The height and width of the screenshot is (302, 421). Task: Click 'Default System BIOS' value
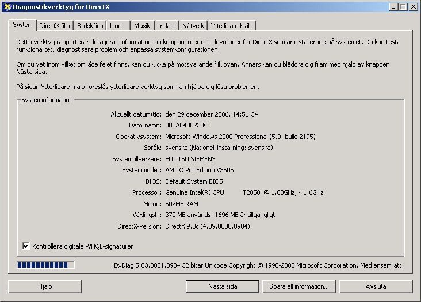pos(194,181)
